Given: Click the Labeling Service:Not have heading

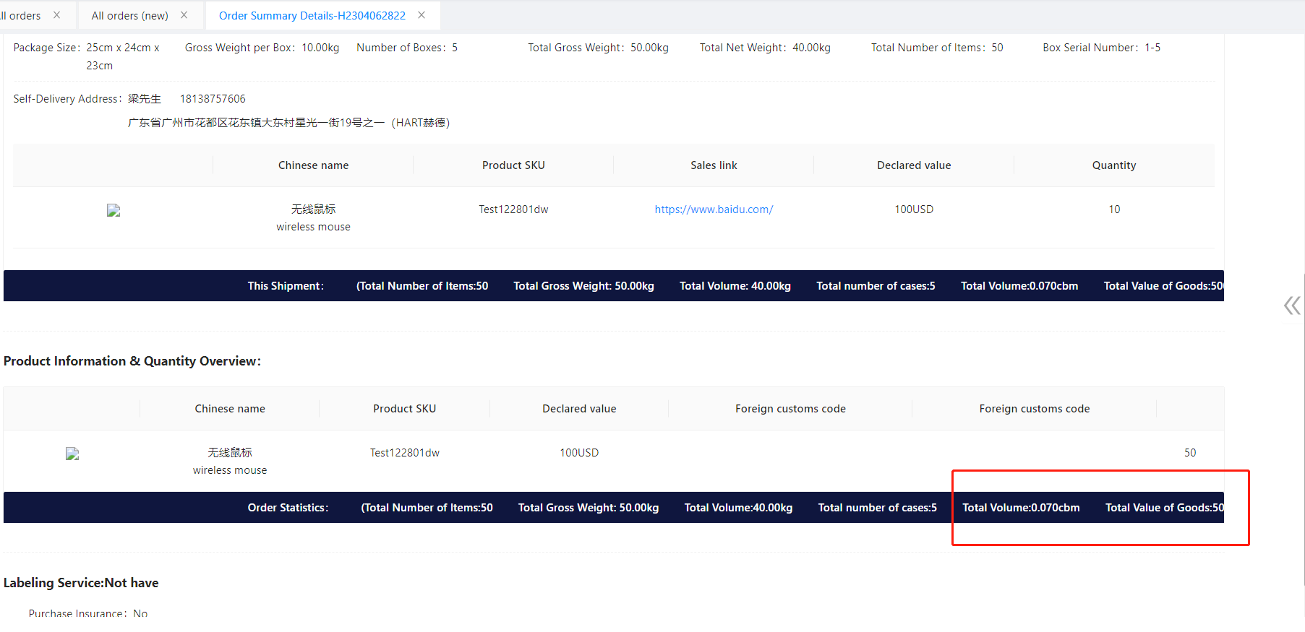Looking at the screenshot, I should click(81, 583).
